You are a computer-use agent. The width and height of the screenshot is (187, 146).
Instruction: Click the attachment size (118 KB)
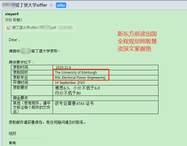(65, 28)
